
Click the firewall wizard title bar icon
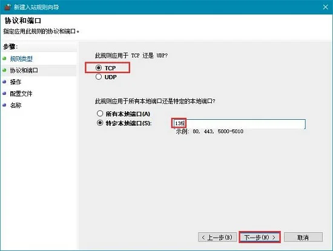pyautogui.click(x=7, y=7)
